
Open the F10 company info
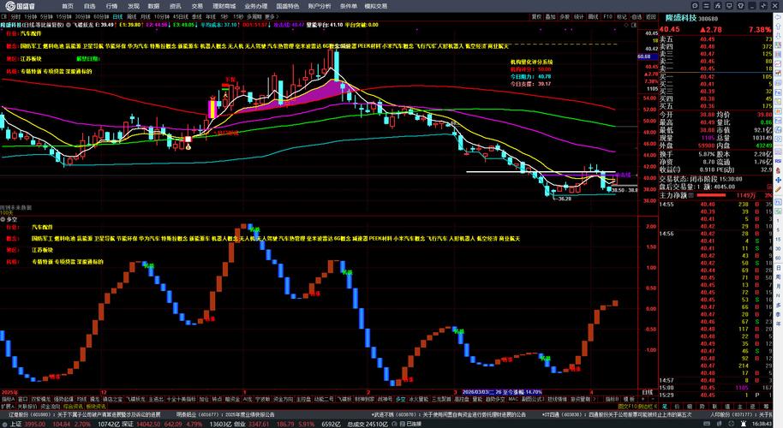(607, 16)
